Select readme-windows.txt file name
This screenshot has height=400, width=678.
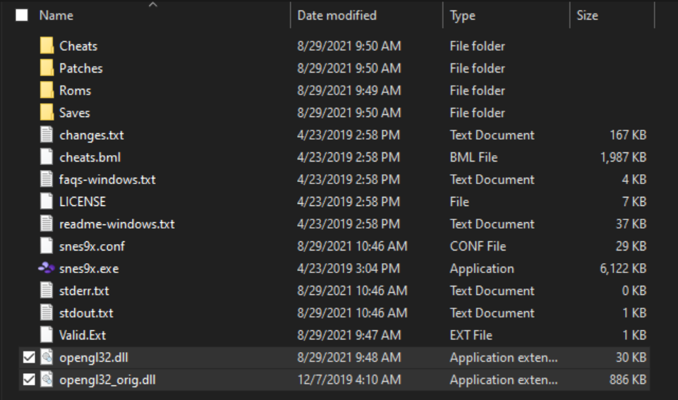pyautogui.click(x=116, y=224)
